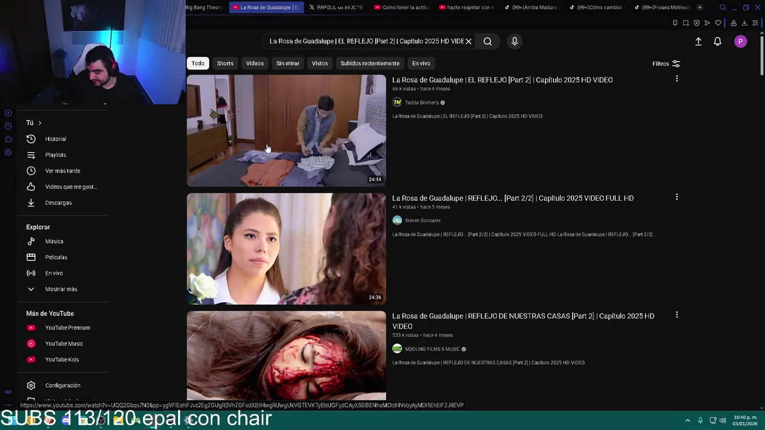Screen dimensions: 765x430
Task: Switch to the Arriba Maduro TikTok tab
Action: click(x=532, y=8)
